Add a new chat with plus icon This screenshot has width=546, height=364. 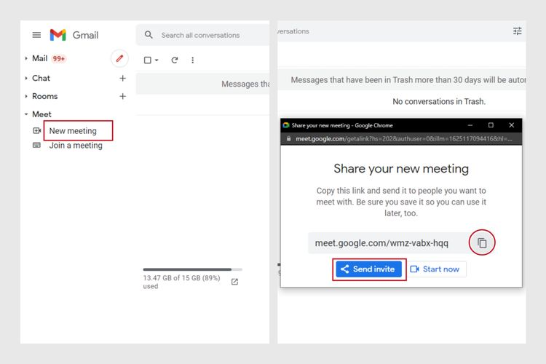click(122, 78)
